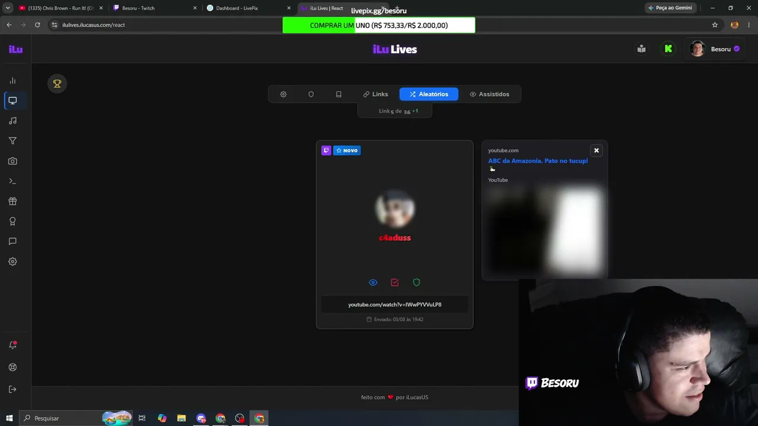Click the book icon in react toolbar

point(339,94)
